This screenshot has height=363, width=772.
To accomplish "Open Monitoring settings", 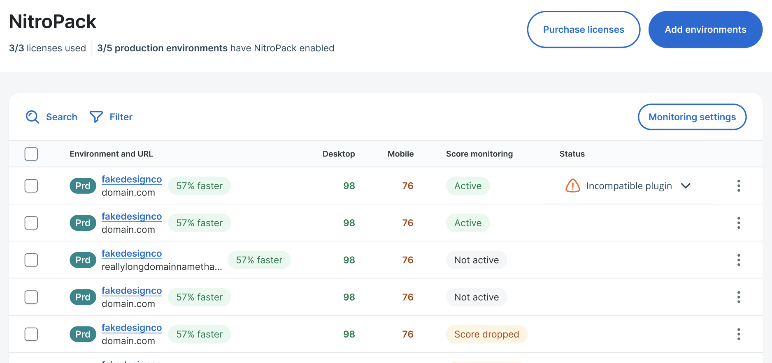I will pos(692,117).
